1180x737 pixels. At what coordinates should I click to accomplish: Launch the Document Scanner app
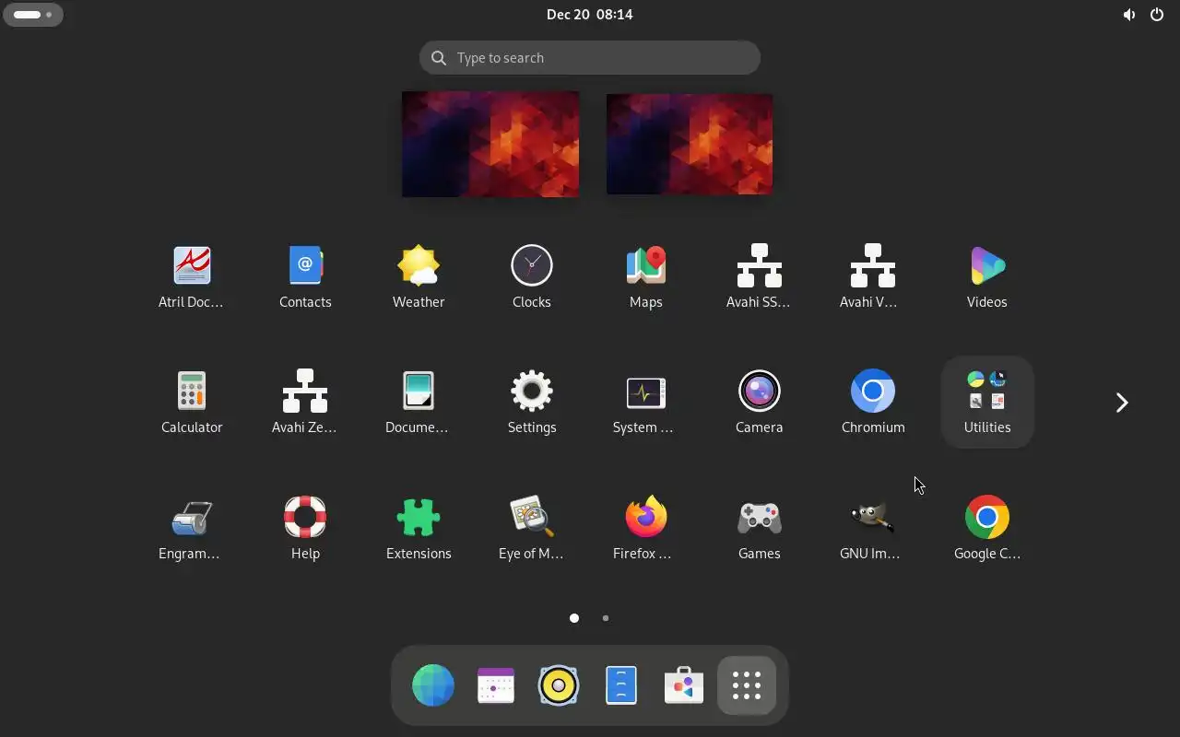click(x=419, y=403)
